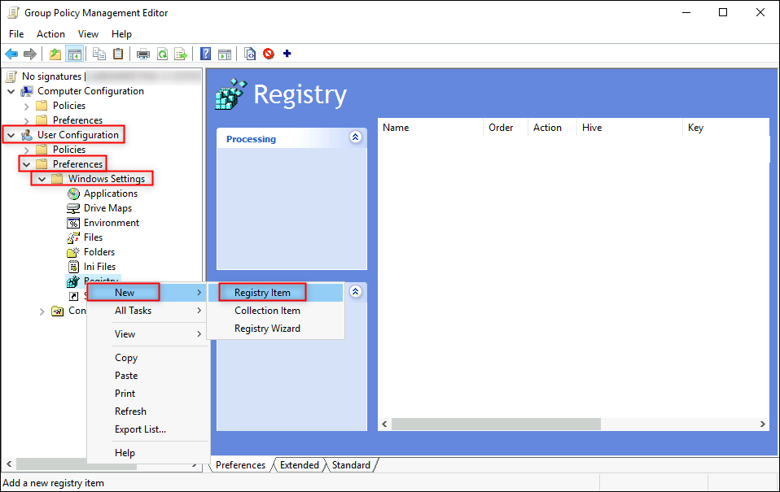This screenshot has height=492, width=780.
Task: Select the Folders tree node icon
Action: (x=73, y=252)
